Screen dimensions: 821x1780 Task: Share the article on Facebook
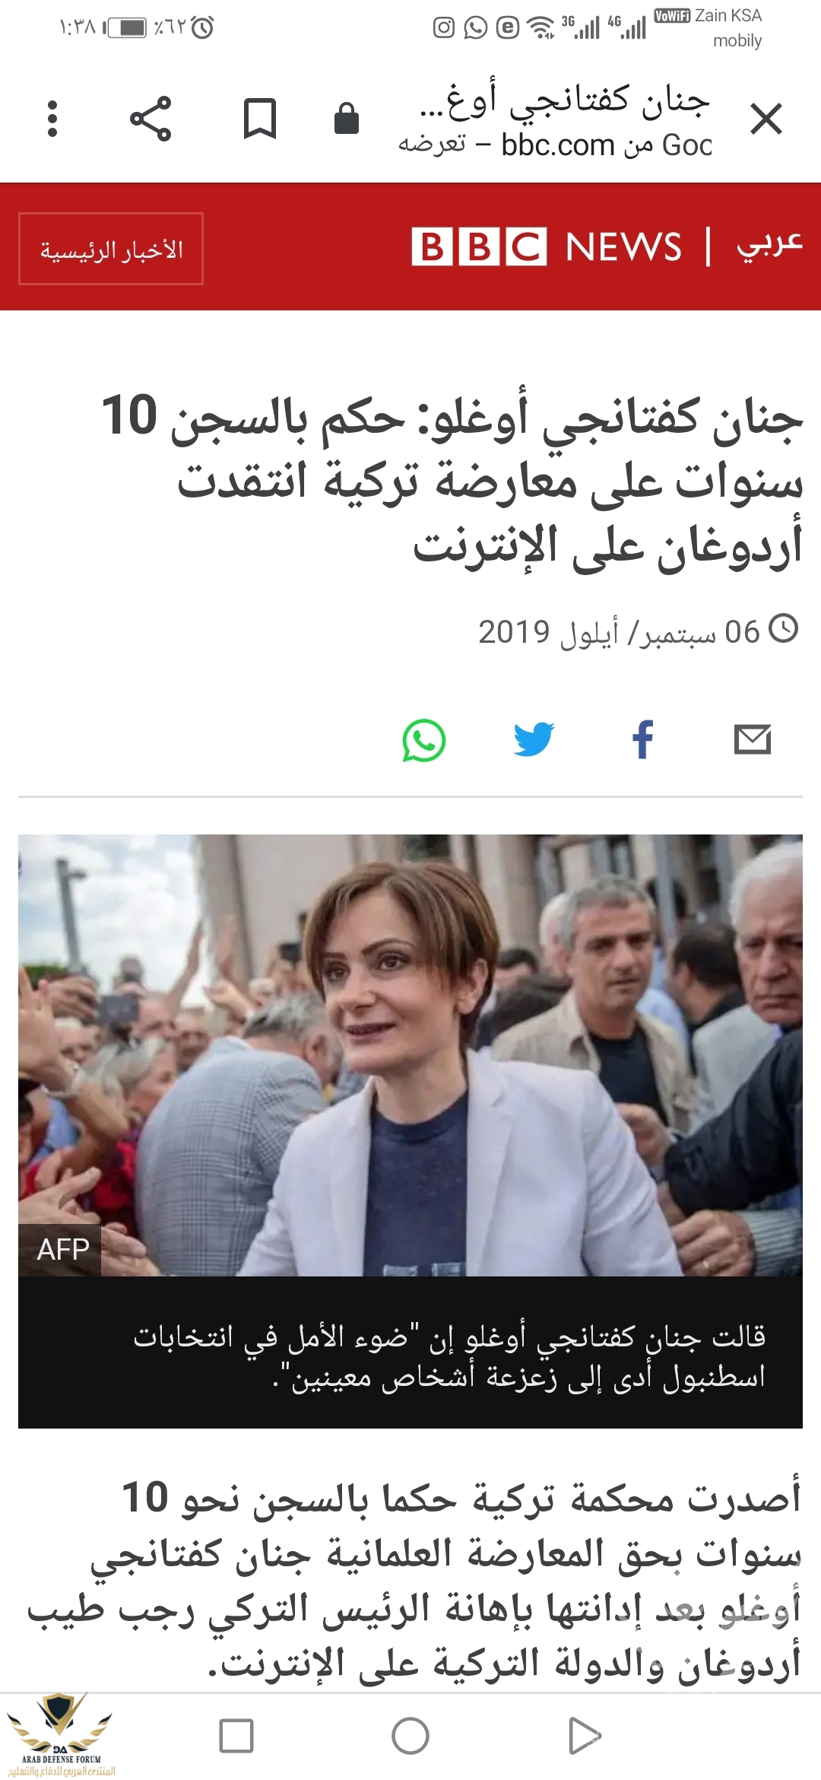tap(643, 739)
